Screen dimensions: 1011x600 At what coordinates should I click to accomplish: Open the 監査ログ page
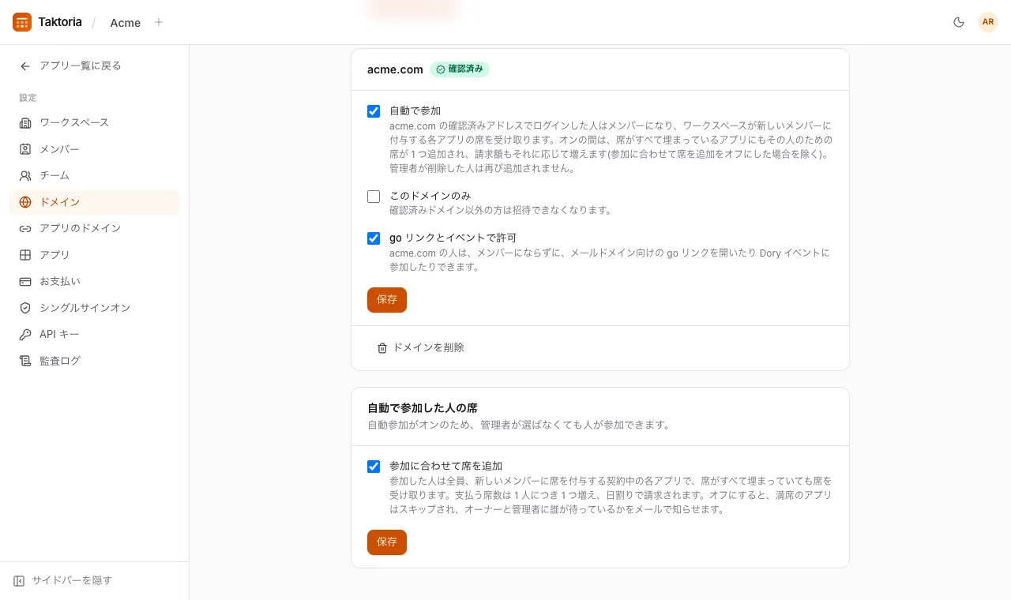(x=95, y=361)
